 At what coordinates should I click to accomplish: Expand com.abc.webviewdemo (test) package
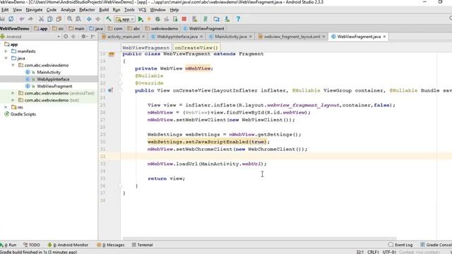point(13,100)
